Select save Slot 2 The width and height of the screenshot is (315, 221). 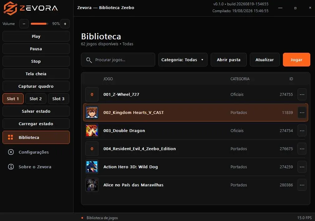point(36,99)
